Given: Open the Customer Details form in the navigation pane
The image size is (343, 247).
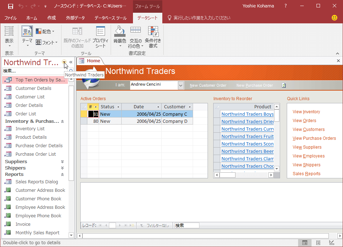Looking at the screenshot, I should pyautogui.click(x=34, y=88).
